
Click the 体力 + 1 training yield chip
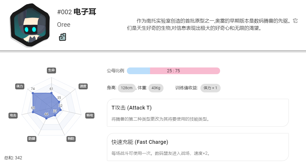pyautogui.click(x=210, y=88)
